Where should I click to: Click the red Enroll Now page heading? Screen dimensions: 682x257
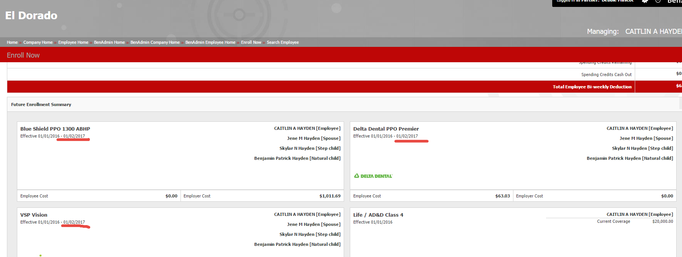pyautogui.click(x=23, y=55)
